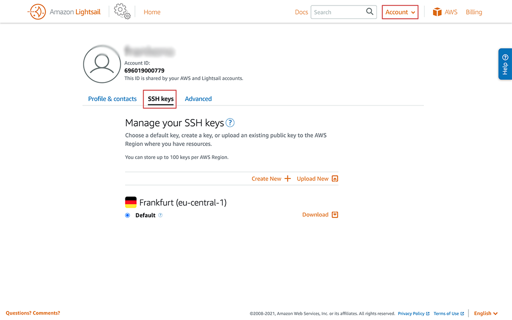Click the search magnifier icon
This screenshot has width=512, height=320.
pos(369,12)
